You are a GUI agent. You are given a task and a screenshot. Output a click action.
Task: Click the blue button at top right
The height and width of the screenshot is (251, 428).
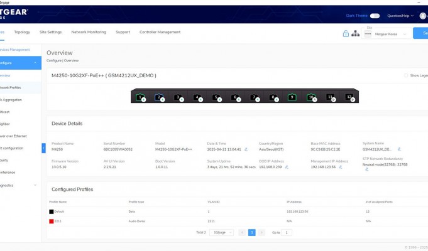click(420, 33)
